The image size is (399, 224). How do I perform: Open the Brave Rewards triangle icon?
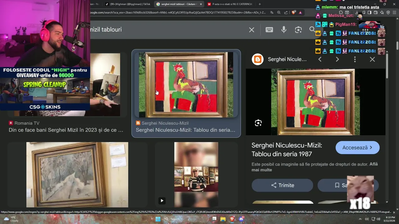[300, 12]
